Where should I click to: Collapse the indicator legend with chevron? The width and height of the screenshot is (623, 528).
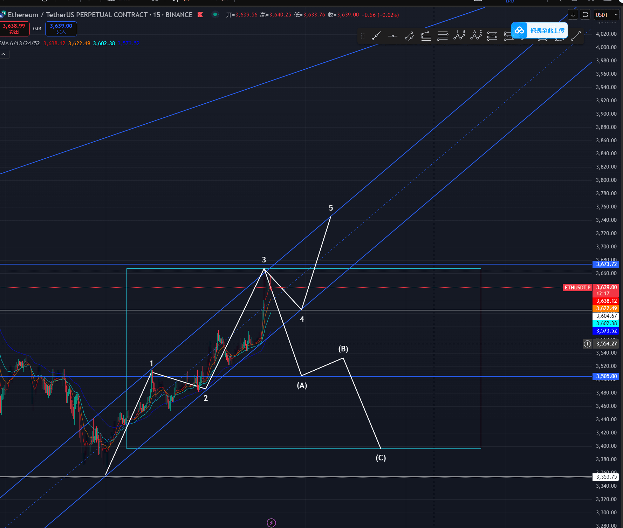tap(4, 54)
